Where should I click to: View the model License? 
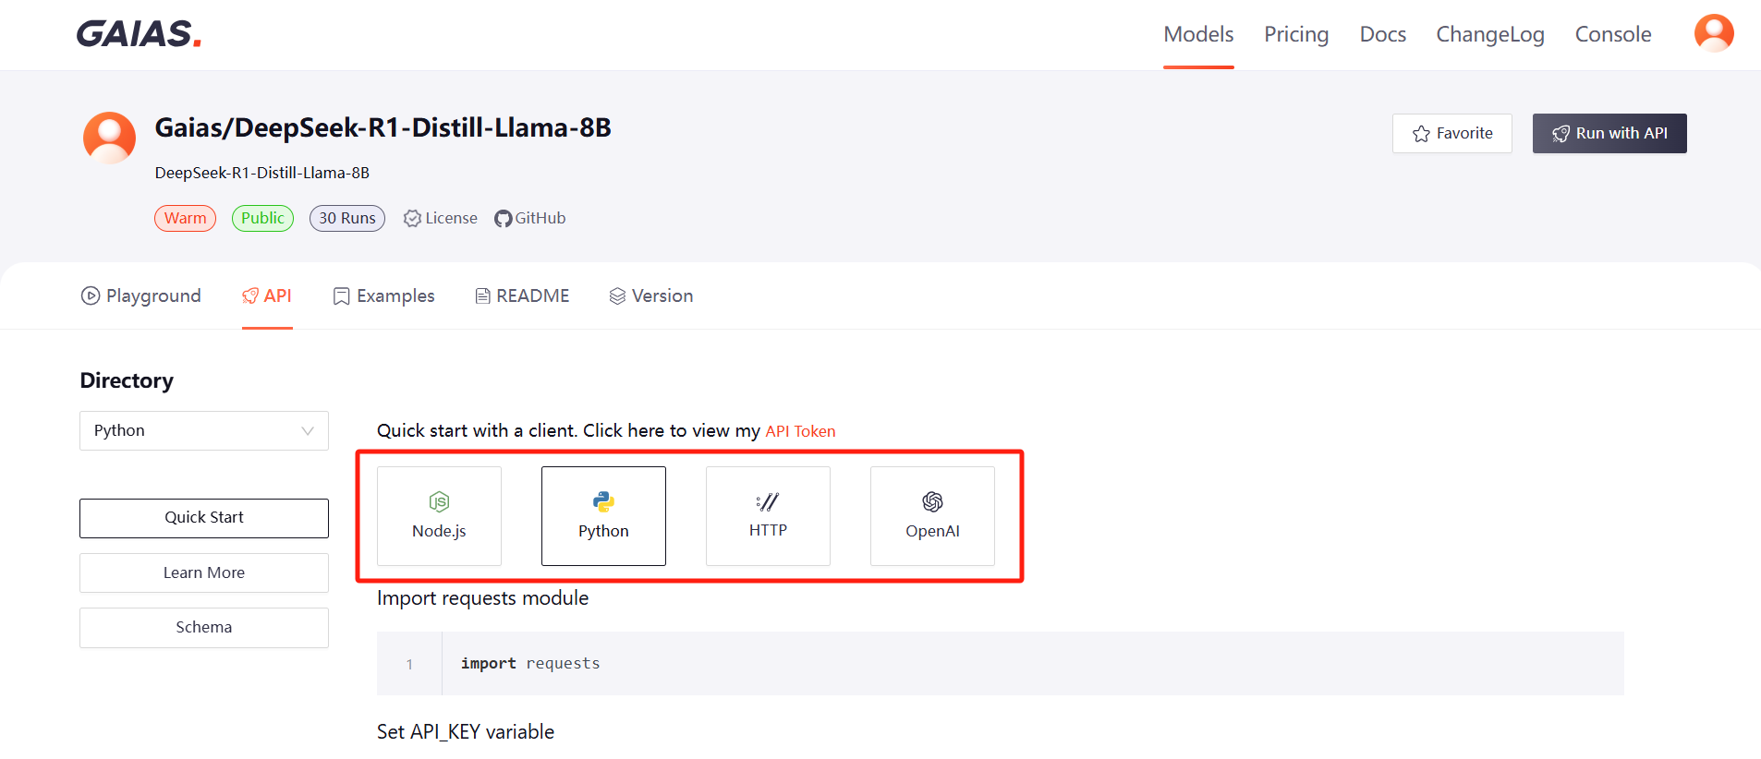tap(440, 218)
